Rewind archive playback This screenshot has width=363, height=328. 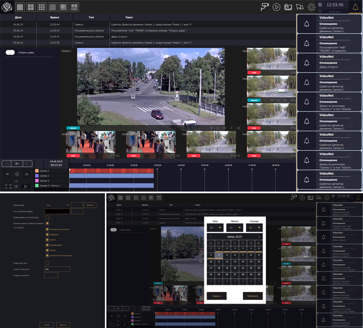pos(7,174)
